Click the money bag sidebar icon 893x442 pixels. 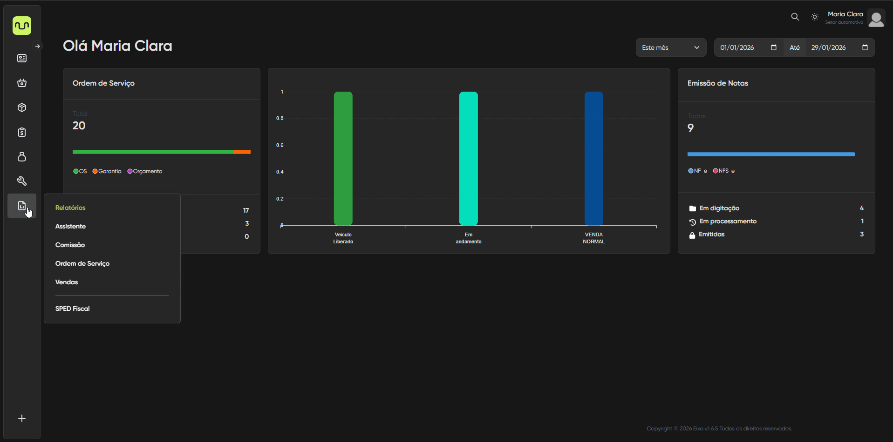pos(22,157)
